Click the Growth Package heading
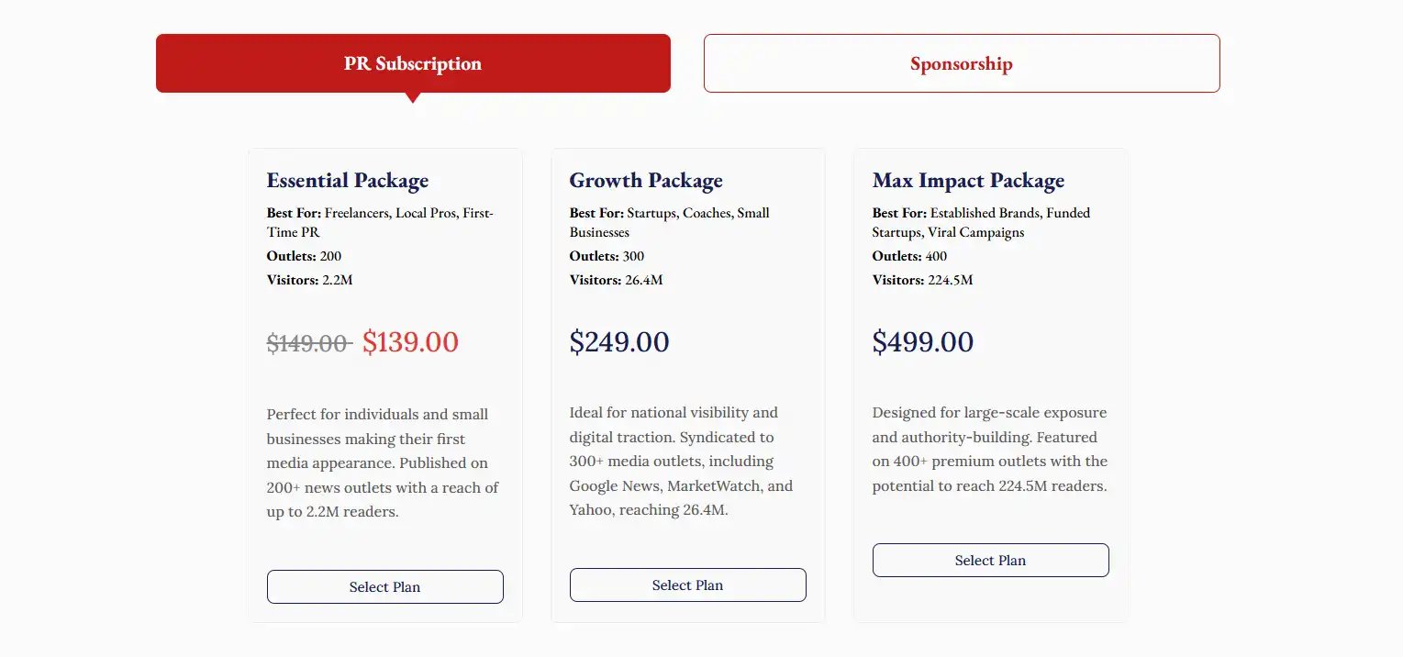Viewport: 1403px width, 657px height. tap(646, 181)
